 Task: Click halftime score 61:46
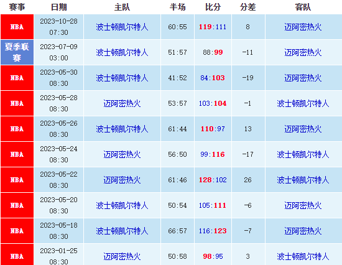pyautogui.click(x=177, y=180)
